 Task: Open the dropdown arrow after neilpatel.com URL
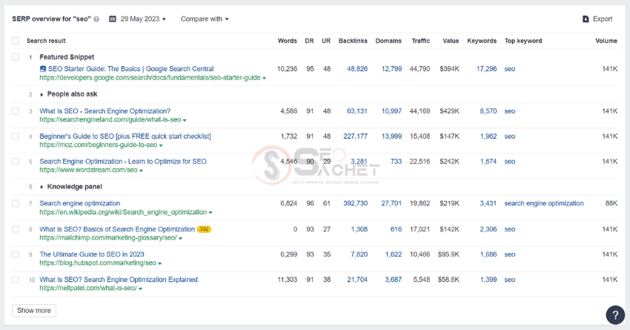(140, 288)
